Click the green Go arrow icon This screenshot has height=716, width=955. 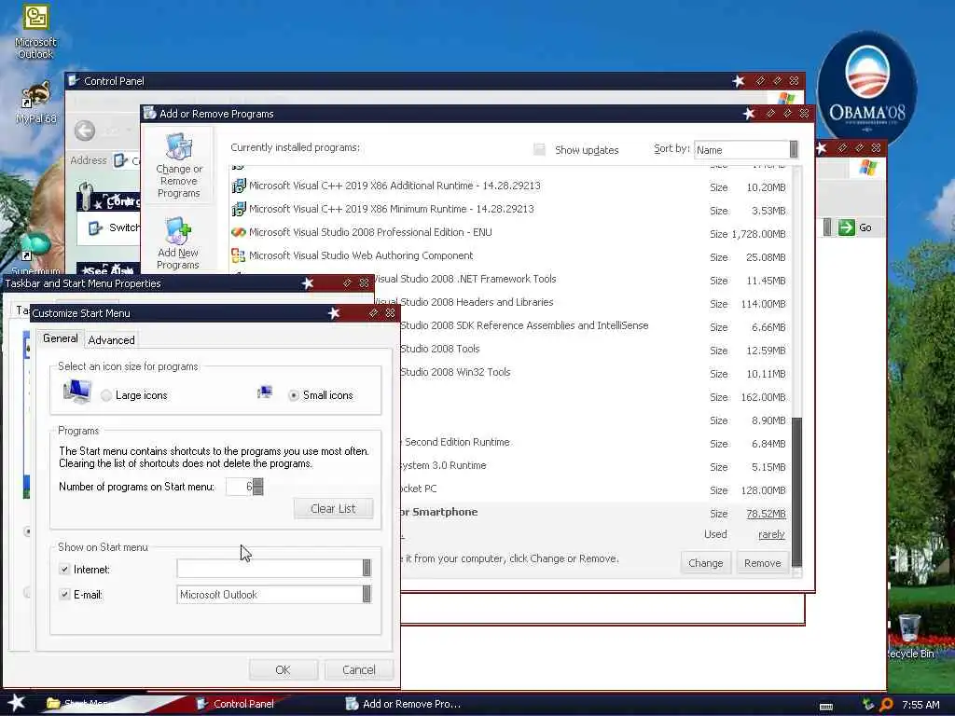847,227
